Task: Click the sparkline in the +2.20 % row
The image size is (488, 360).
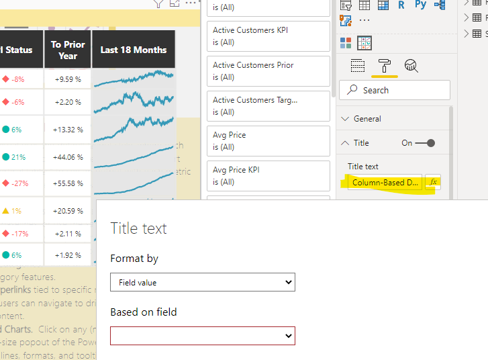Action: coord(134,102)
